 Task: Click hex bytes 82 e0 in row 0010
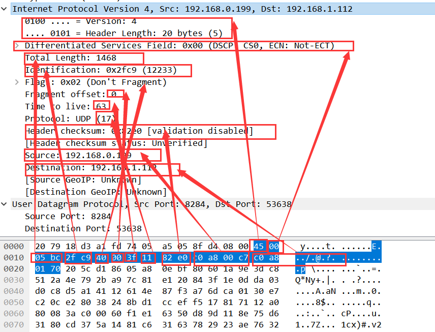[x=175, y=258]
